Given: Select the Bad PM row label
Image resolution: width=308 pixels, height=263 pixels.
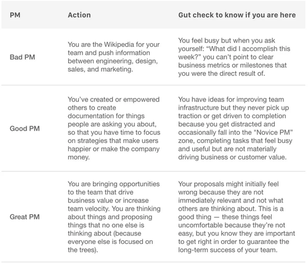Looking at the screenshot, I should tap(22, 57).
